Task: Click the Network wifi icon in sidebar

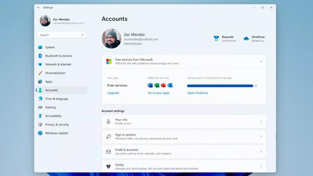Action: (x=40, y=65)
